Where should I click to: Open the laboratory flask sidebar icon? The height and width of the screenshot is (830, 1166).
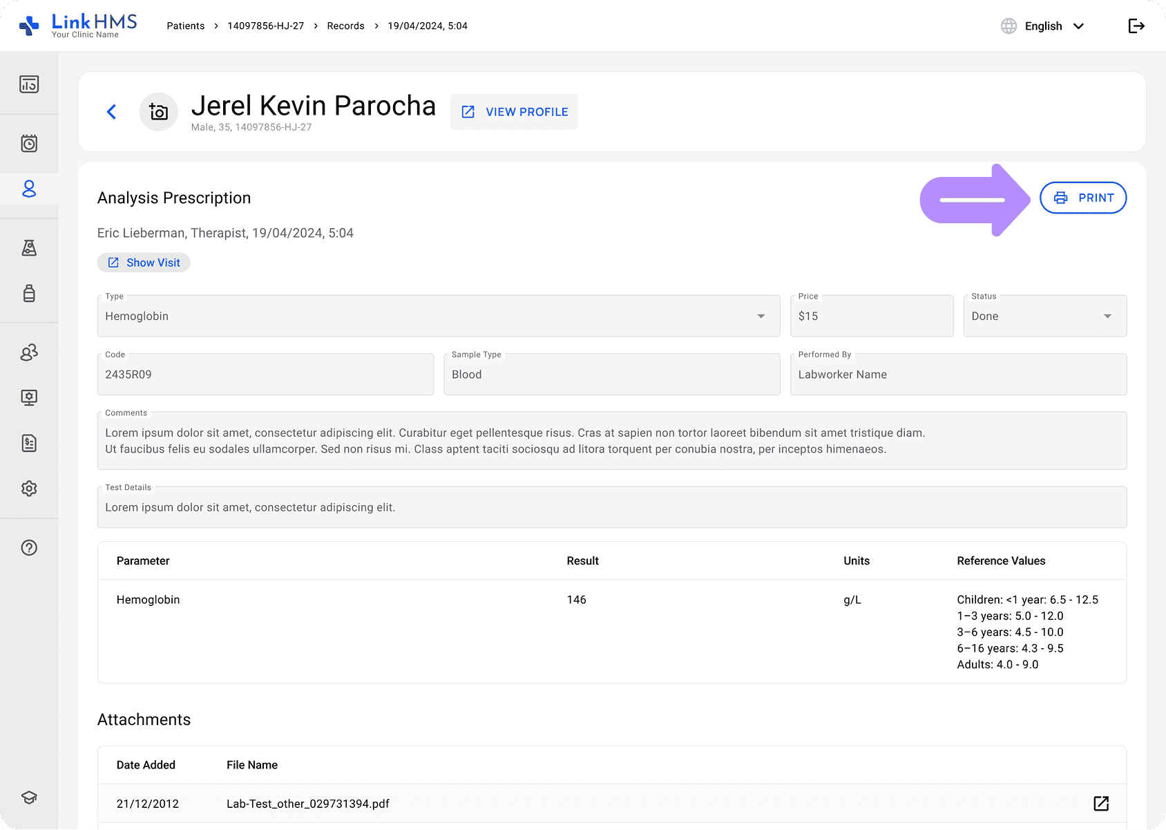click(29, 248)
